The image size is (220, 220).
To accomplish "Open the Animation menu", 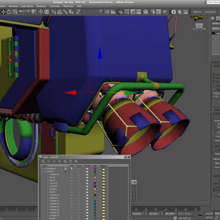I will (13, 6).
